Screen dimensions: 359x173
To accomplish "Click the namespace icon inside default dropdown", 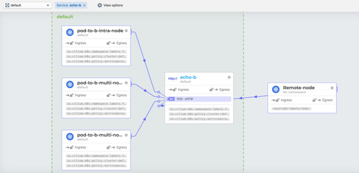I will (x=7, y=5).
